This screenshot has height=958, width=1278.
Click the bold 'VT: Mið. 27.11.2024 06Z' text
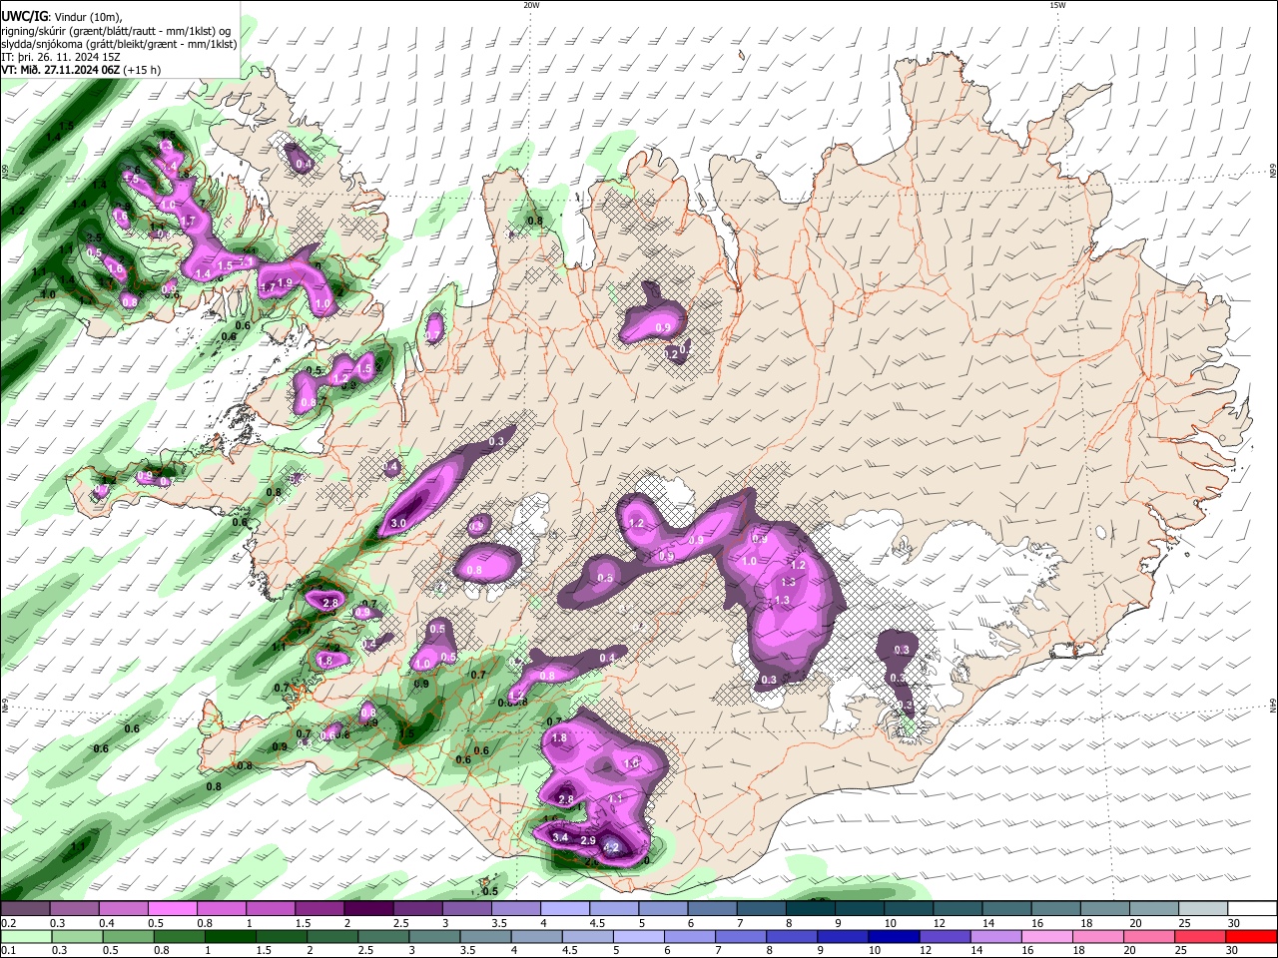(61, 70)
